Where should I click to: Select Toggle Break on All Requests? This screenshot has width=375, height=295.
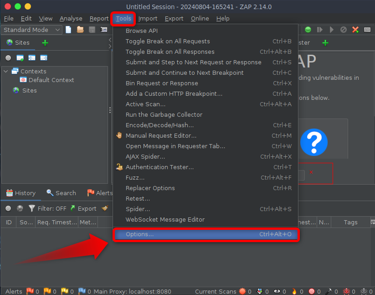pyautogui.click(x=205, y=41)
